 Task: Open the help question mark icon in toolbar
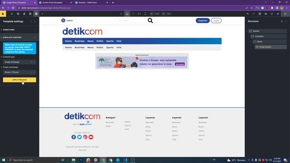(x=18, y=14)
